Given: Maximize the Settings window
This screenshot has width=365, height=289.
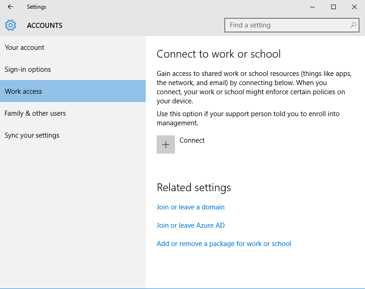Looking at the screenshot, I should coord(333,7).
